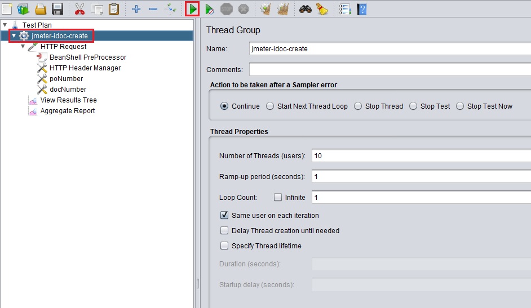Open the Templates icon in toolbar

click(23, 9)
